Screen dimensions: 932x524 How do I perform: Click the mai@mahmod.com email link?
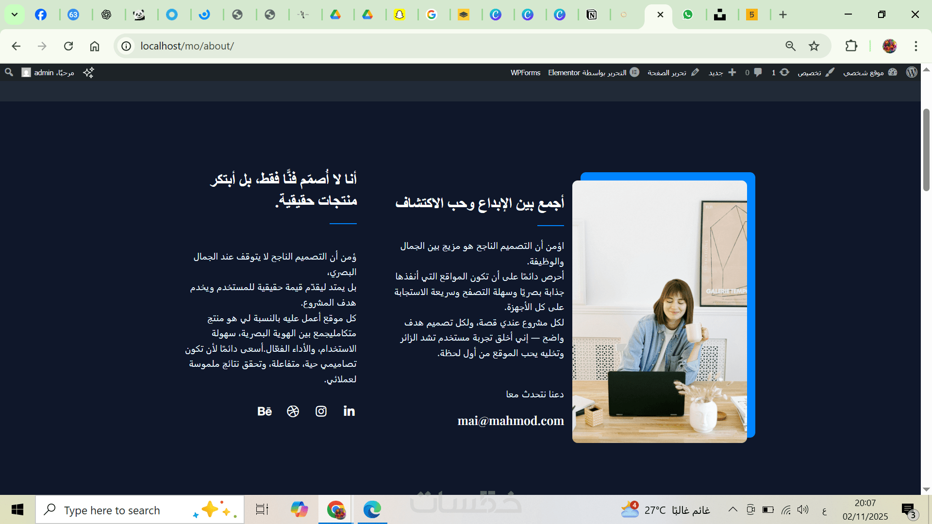click(511, 421)
